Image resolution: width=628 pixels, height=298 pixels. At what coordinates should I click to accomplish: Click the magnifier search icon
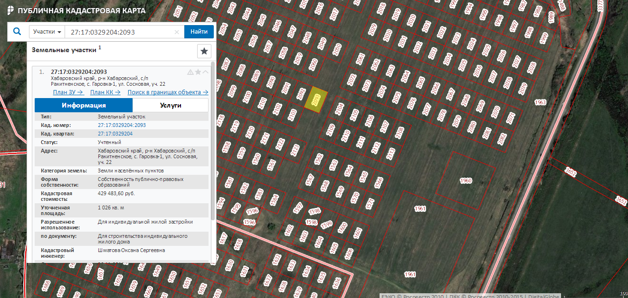click(x=17, y=32)
